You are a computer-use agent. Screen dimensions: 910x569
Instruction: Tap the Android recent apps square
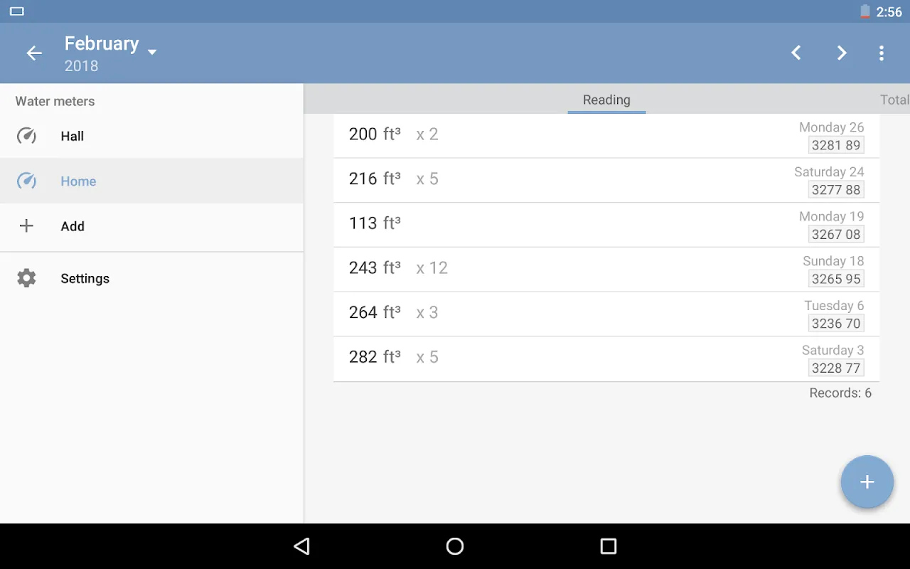point(608,546)
